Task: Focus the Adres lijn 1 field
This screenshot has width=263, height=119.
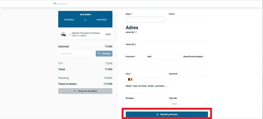Action: pos(167,38)
